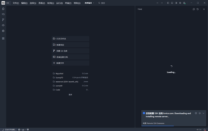The image size is (208, 131).
Task: Expand the 选择项目 project dropdown
Action: click(90, 3)
